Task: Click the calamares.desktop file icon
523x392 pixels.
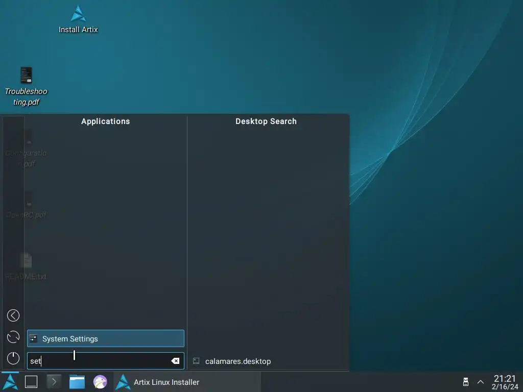Action: (x=196, y=361)
